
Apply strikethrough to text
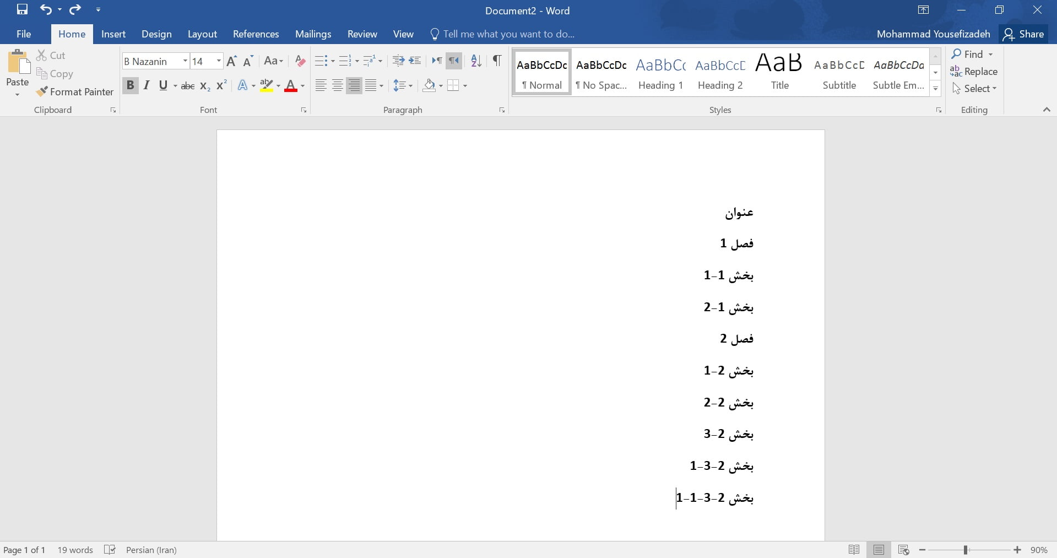pos(188,86)
